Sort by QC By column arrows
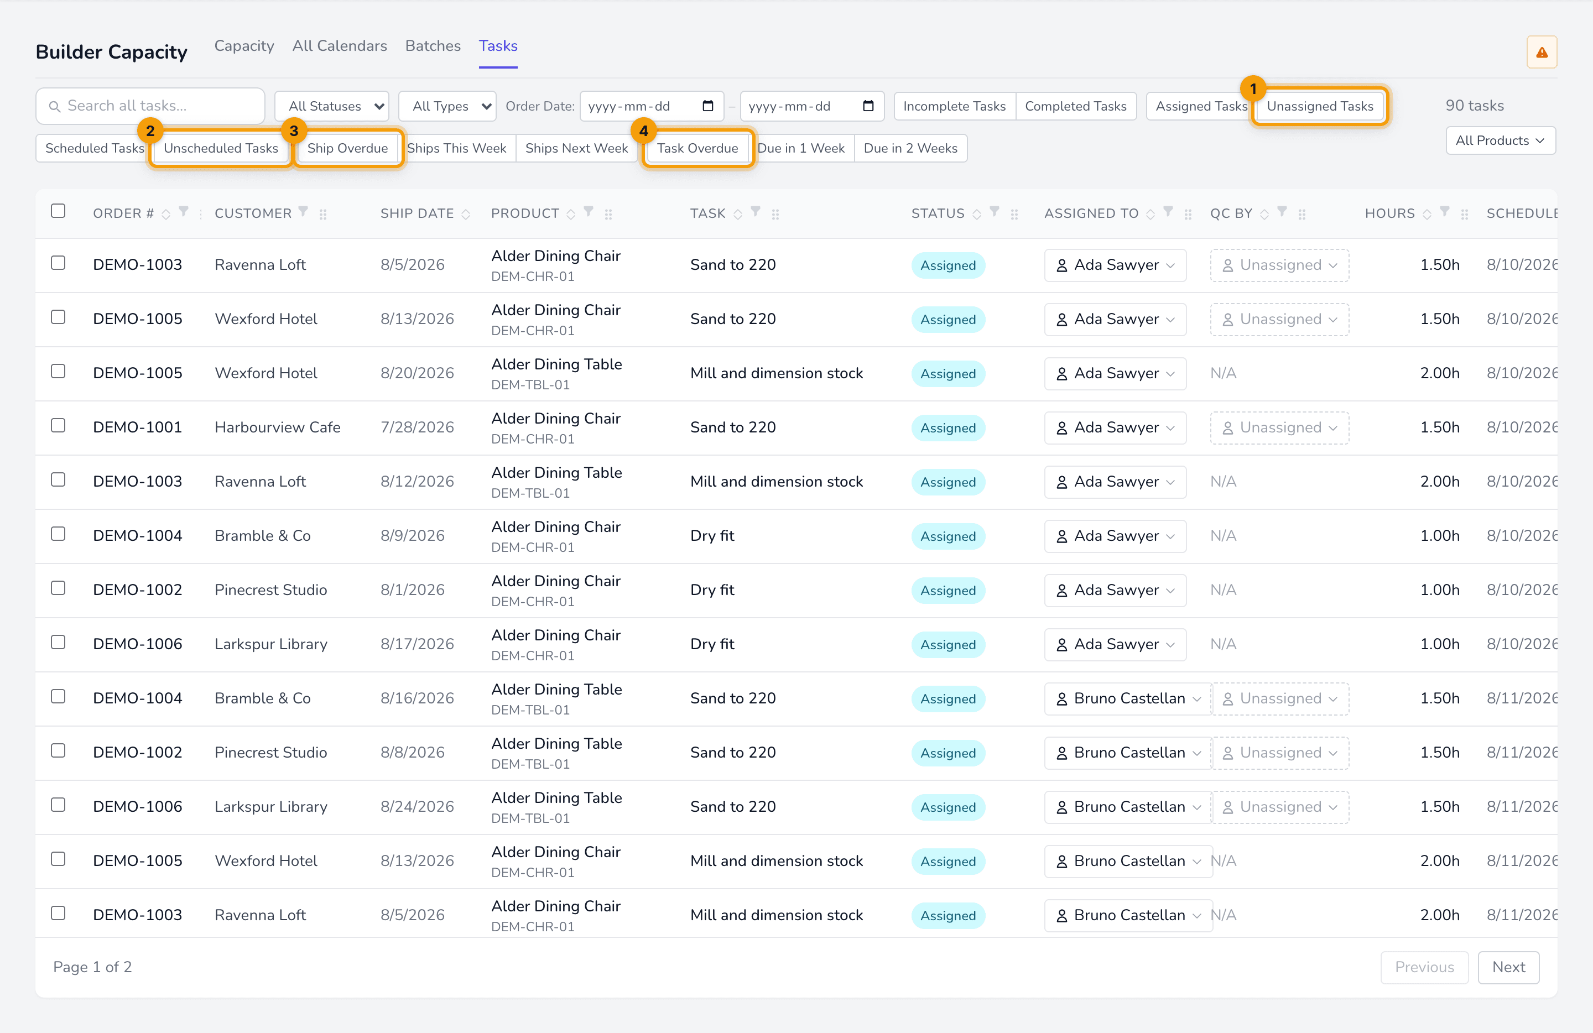This screenshot has height=1033, width=1593. click(x=1264, y=214)
